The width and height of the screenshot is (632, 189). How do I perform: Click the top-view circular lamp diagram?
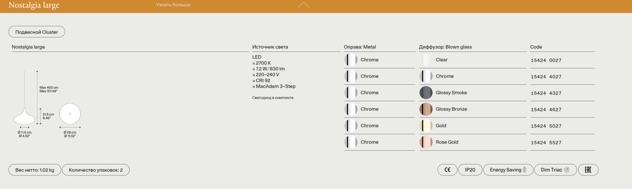pyautogui.click(x=70, y=114)
